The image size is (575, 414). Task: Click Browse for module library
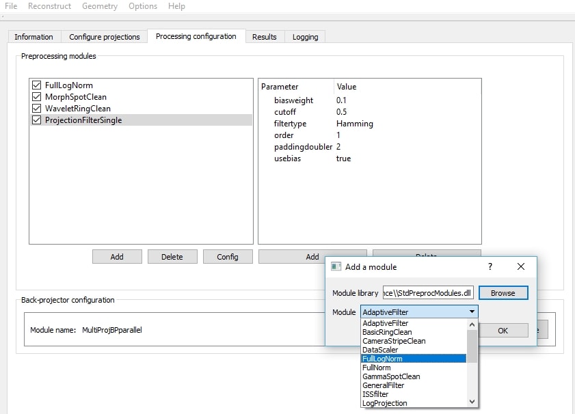coord(503,293)
